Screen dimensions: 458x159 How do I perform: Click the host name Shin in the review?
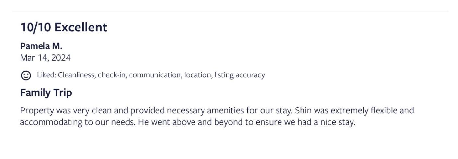click(303, 111)
